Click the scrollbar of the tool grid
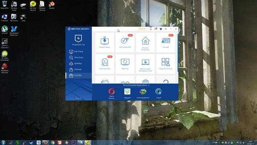This screenshot has width=257, height=145. tap(178, 53)
